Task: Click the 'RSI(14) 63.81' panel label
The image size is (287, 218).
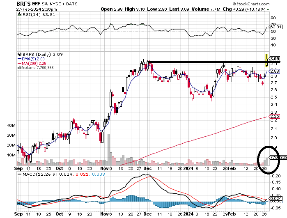Action: tap(39, 15)
